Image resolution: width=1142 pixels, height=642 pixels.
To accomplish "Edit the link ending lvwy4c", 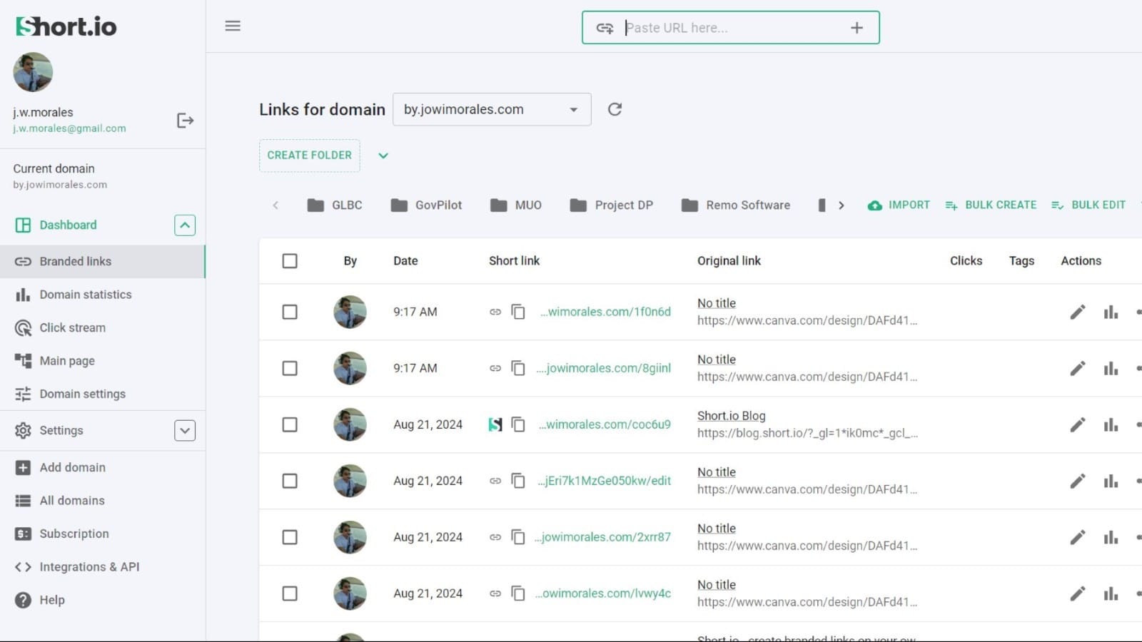I will click(x=1078, y=593).
